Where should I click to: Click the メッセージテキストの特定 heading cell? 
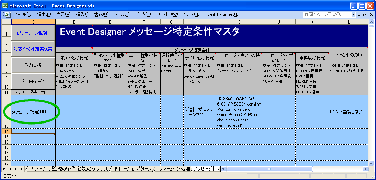239,58
